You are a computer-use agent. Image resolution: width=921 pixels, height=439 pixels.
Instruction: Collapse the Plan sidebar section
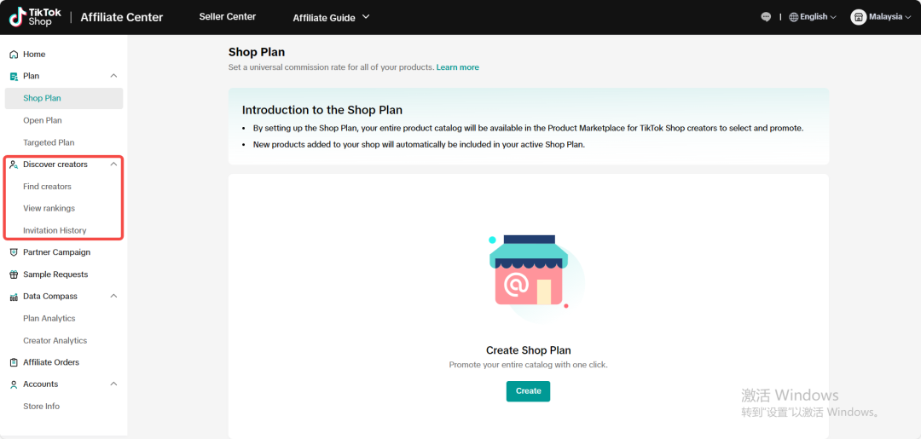pyautogui.click(x=114, y=76)
